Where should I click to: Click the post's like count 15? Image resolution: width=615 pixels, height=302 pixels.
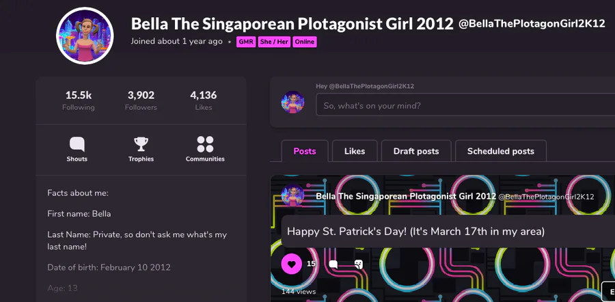(311, 264)
